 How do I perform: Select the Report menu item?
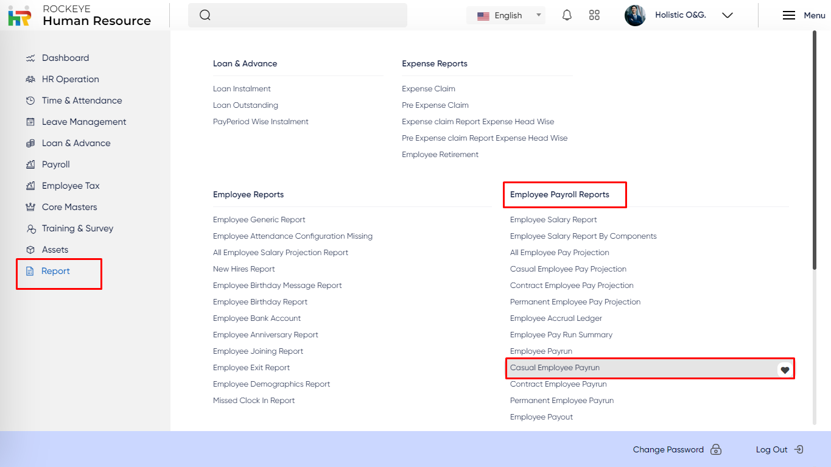(55, 271)
